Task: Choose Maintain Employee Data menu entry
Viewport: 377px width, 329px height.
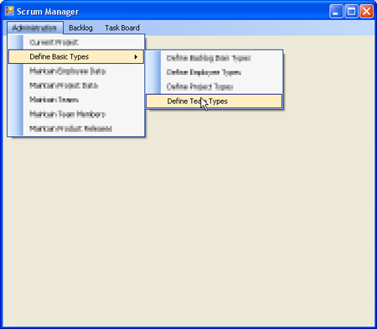Action: click(76, 71)
